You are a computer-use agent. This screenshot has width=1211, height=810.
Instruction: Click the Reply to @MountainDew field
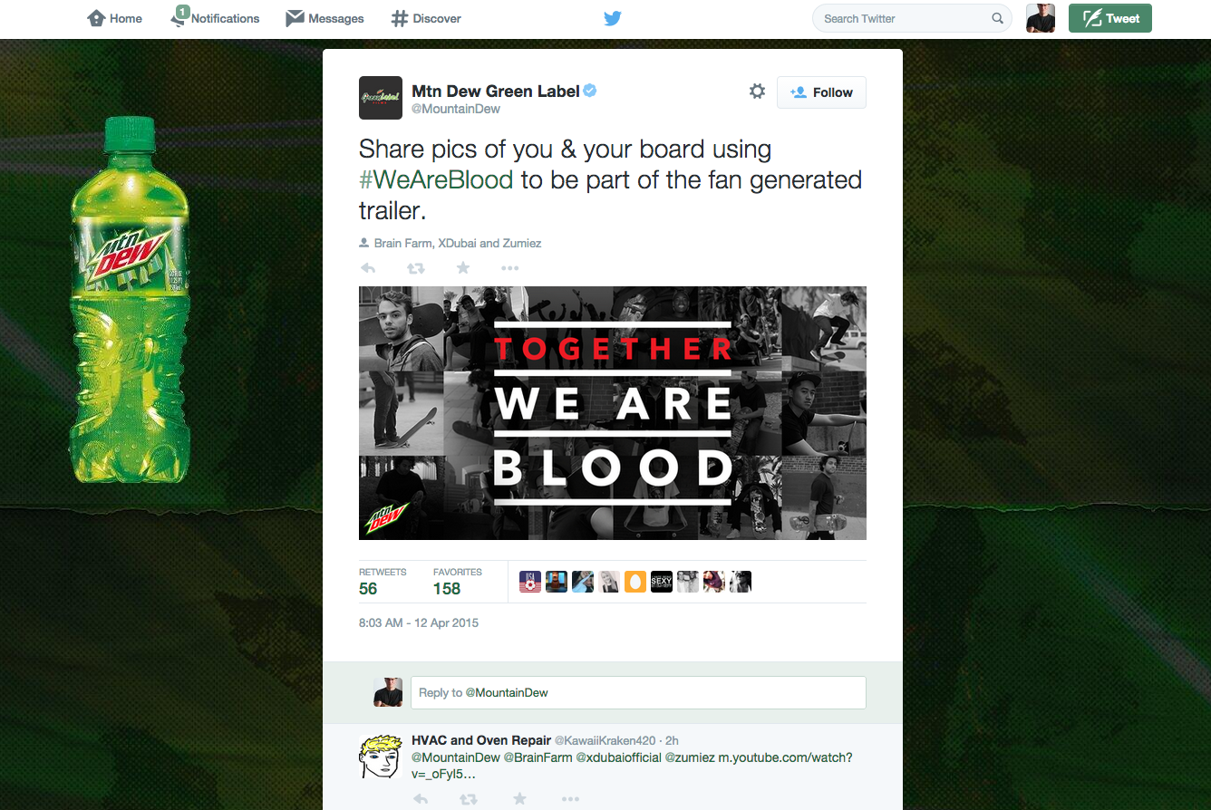[638, 692]
